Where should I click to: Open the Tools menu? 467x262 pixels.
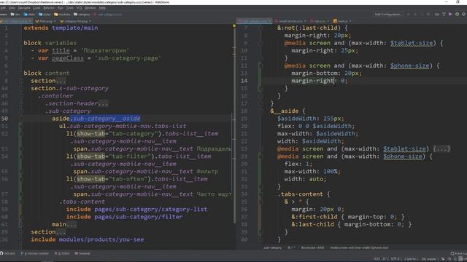pyautogui.click(x=70, y=8)
